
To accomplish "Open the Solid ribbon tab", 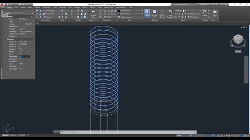I will 16,7.
